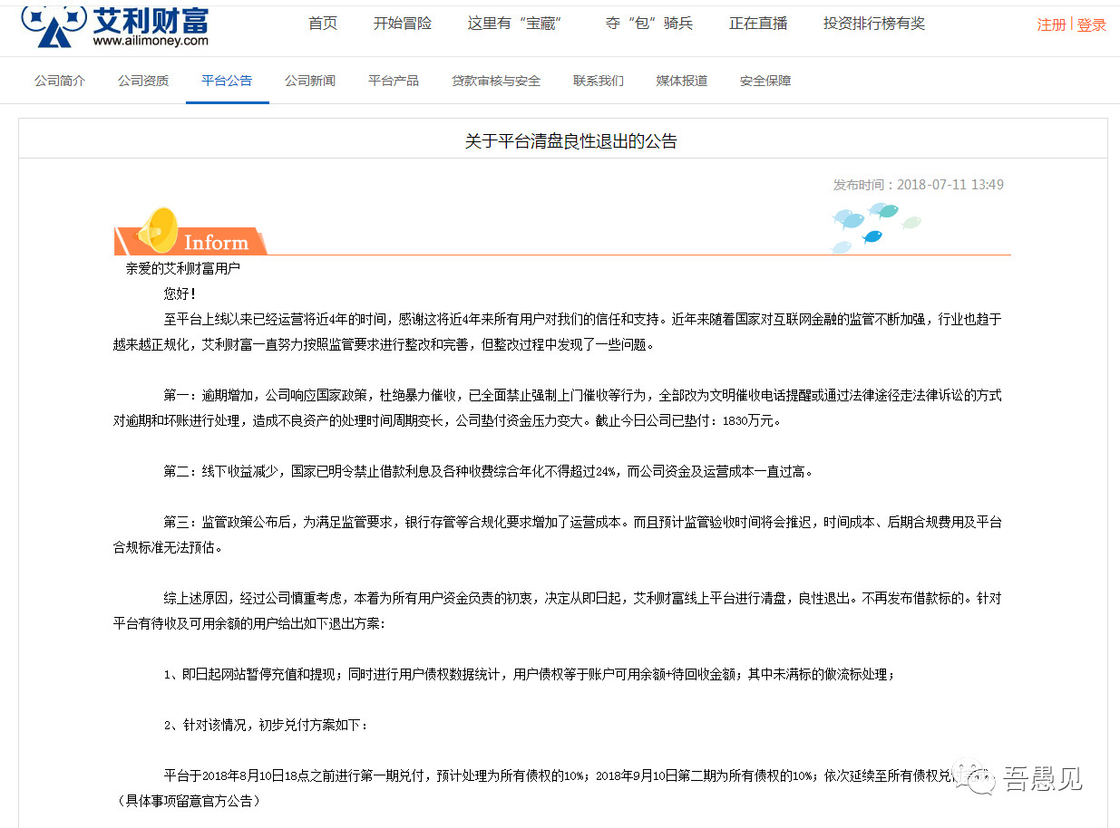This screenshot has width=1120, height=828.
Task: Open the 安全保障 tab
Action: (x=765, y=81)
